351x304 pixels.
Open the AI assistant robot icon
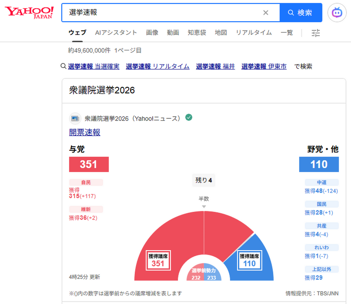(x=337, y=13)
